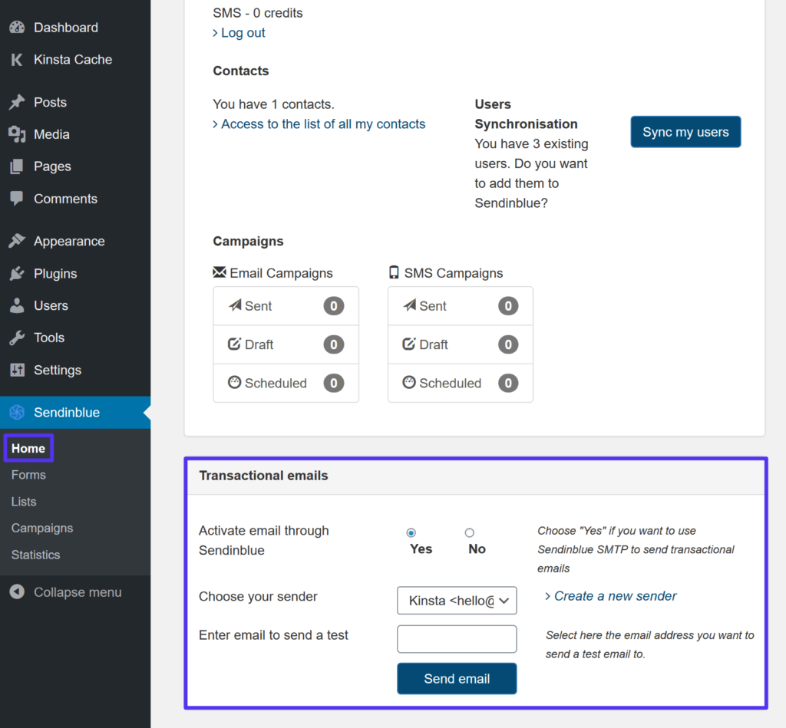The height and width of the screenshot is (728, 786).
Task: Click Send email to send a test
Action: 457,678
